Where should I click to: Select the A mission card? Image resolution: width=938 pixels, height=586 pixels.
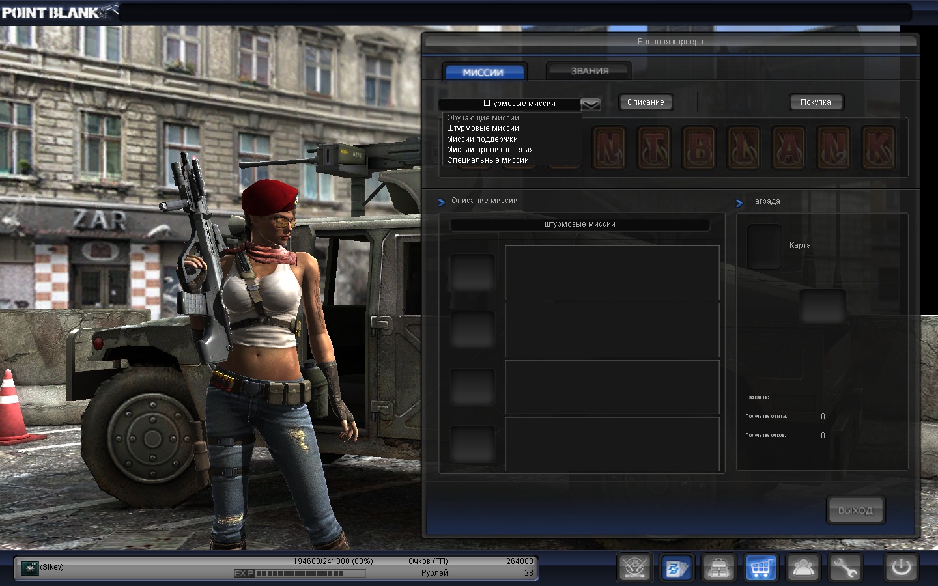click(789, 148)
